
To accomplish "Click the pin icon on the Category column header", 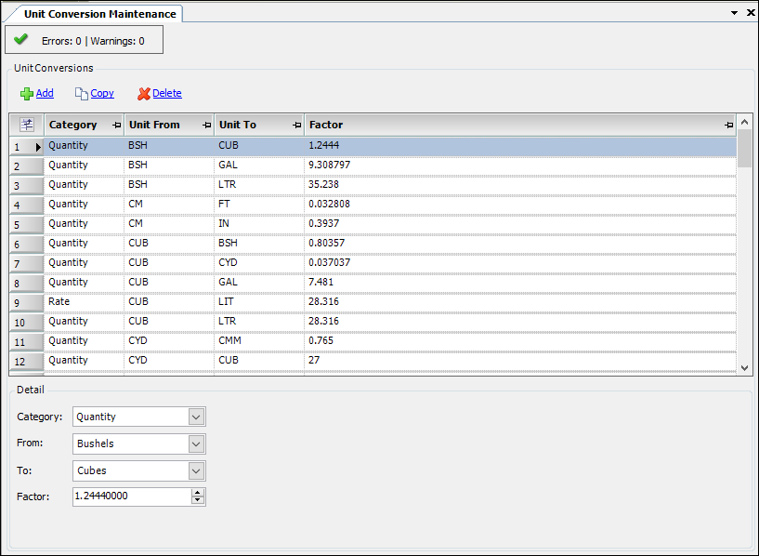I will pos(116,124).
